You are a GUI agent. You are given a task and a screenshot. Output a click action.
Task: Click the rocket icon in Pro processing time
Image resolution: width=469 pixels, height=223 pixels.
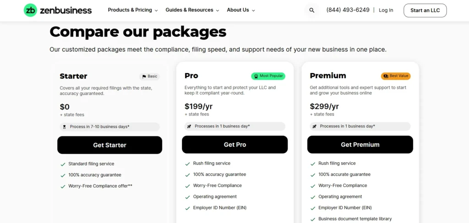(189, 126)
